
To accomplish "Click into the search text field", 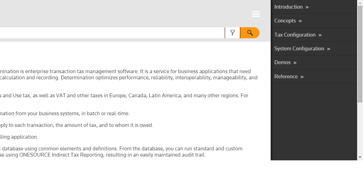I will (111, 33).
